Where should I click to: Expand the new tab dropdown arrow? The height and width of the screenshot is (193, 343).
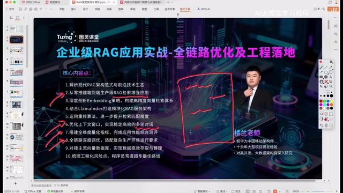click(x=172, y=2)
